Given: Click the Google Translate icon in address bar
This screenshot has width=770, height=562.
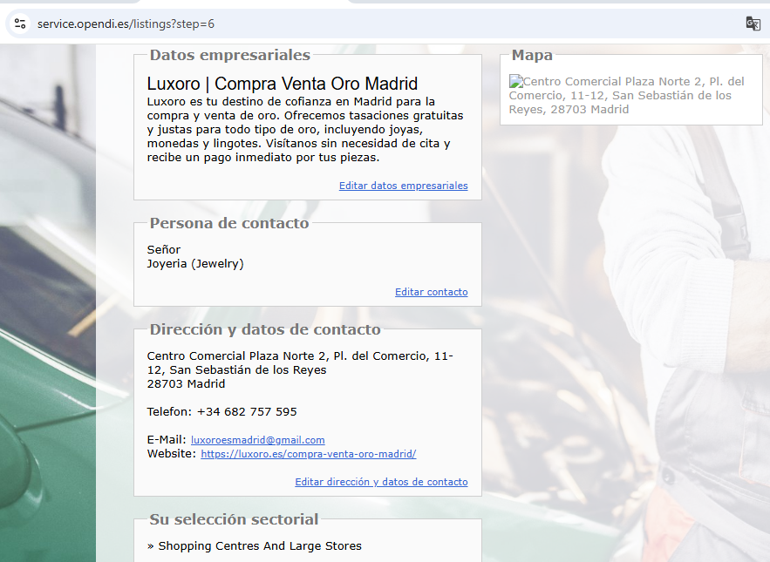Looking at the screenshot, I should point(753,24).
